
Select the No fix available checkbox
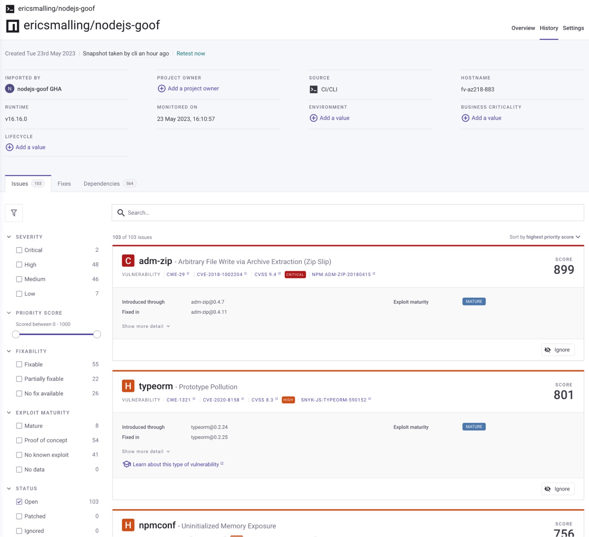[x=19, y=393]
